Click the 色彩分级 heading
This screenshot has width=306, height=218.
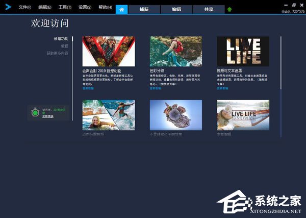[x=157, y=71]
